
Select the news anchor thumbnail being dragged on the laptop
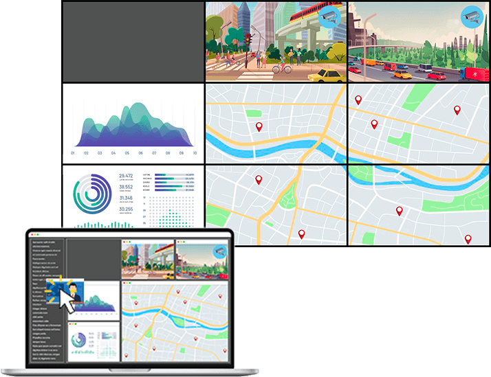click(x=65, y=291)
